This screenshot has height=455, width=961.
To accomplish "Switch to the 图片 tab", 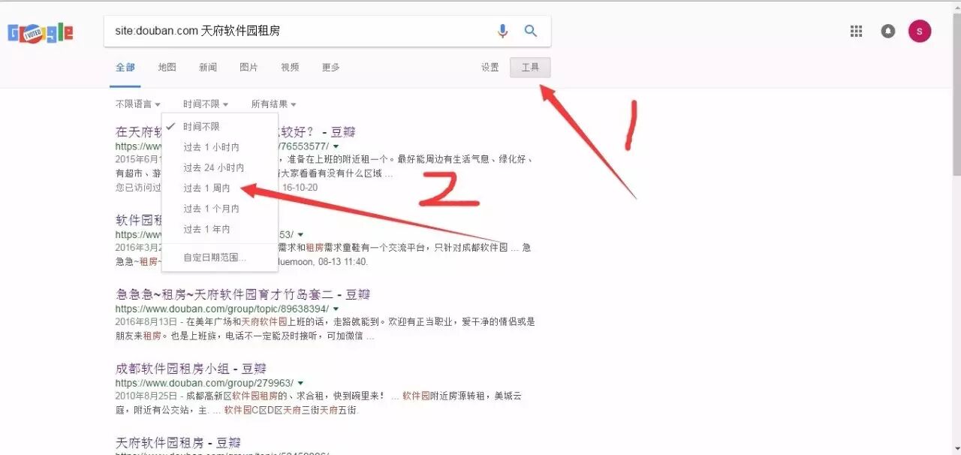I will (x=249, y=67).
